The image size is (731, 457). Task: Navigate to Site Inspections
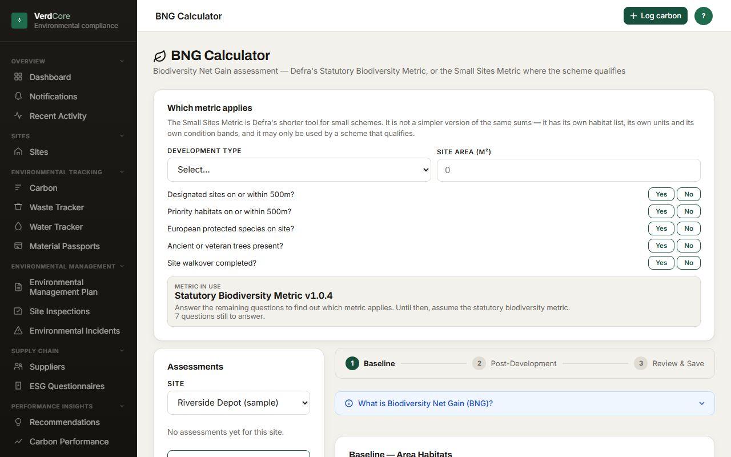[69, 311]
